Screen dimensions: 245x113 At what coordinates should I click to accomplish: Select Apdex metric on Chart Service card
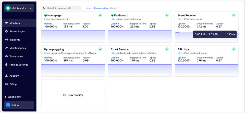[x=153, y=58]
